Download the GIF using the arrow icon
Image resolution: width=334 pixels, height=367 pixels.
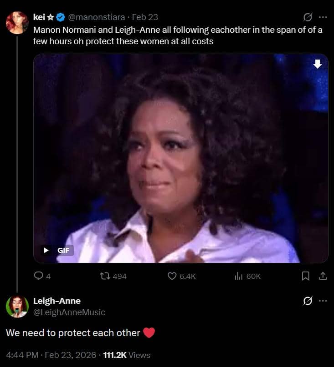(318, 65)
